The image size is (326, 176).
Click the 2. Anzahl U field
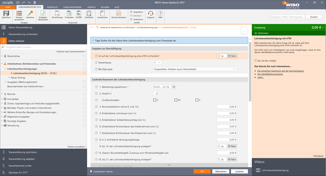(x=156, y=93)
